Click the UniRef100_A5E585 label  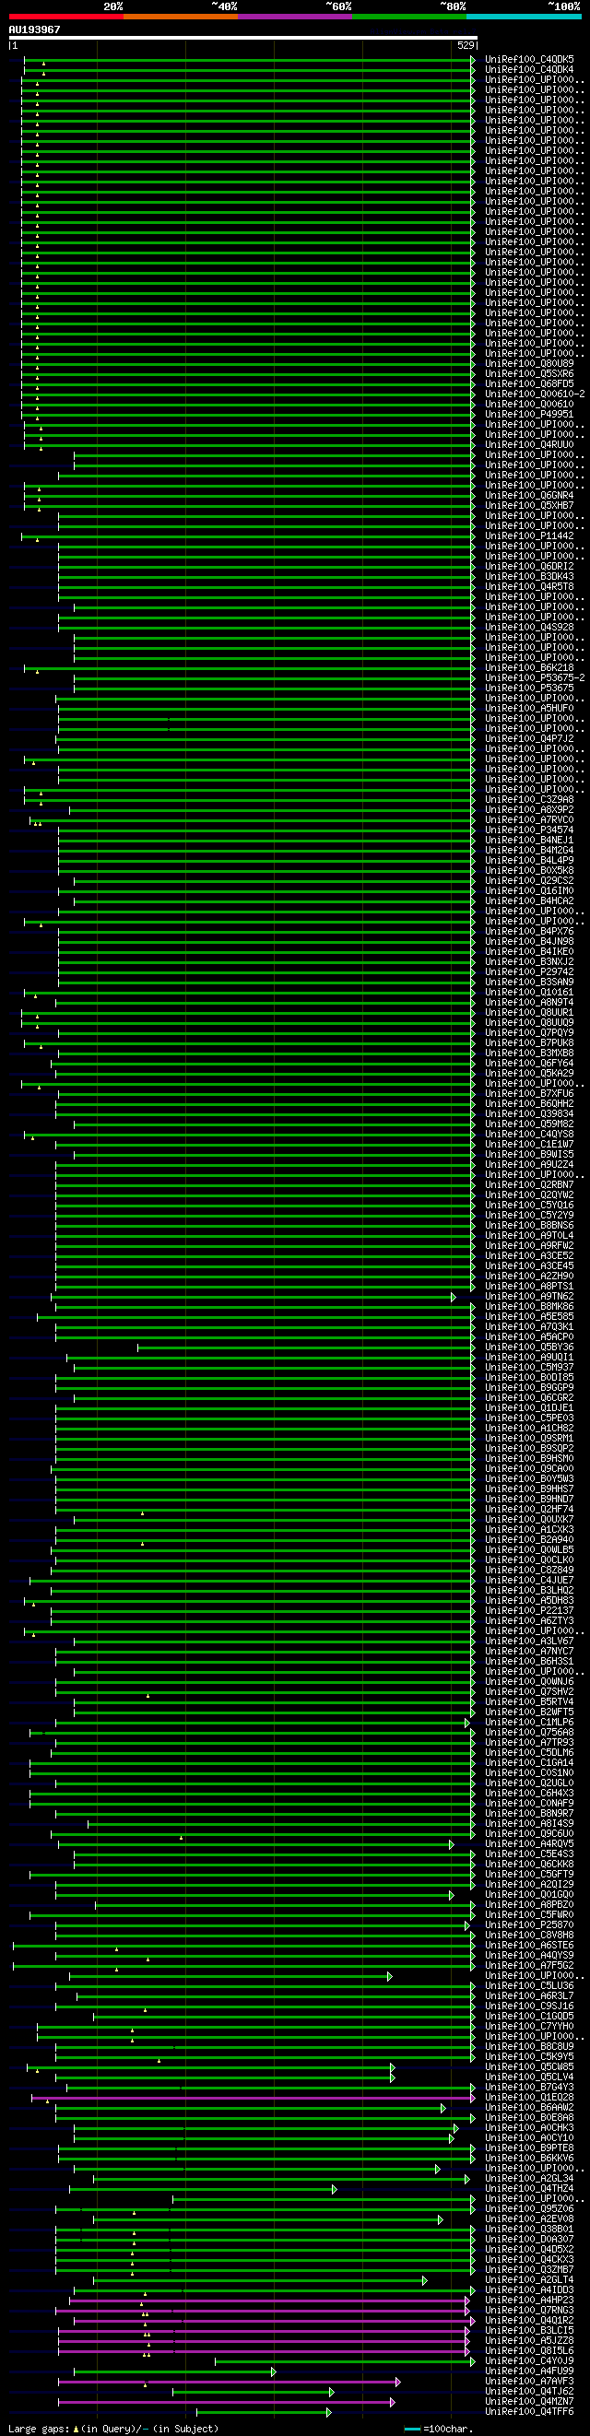pos(529,1317)
